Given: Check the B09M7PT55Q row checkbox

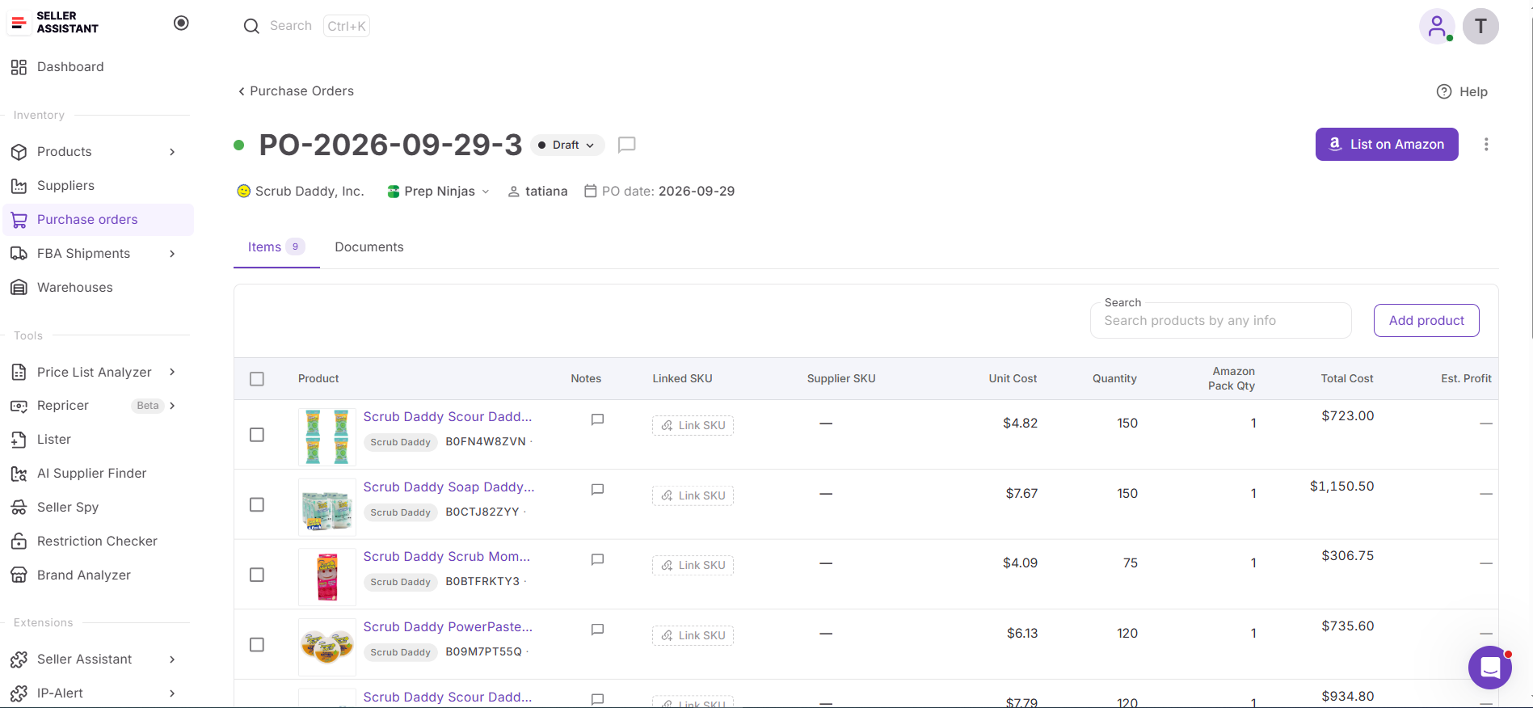Looking at the screenshot, I should tap(257, 645).
